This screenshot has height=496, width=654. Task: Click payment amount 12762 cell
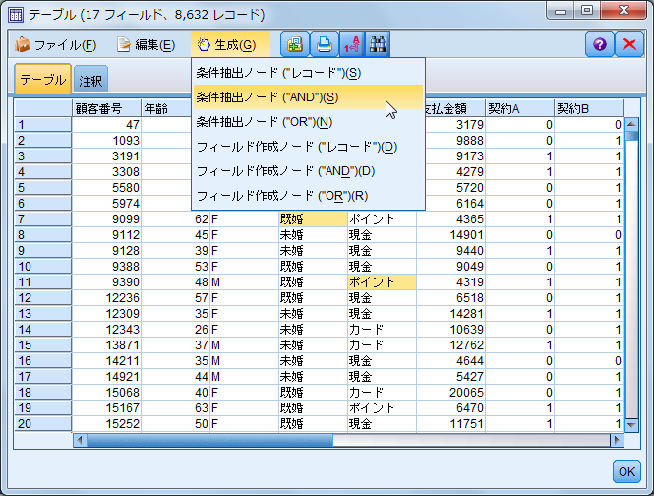450,345
